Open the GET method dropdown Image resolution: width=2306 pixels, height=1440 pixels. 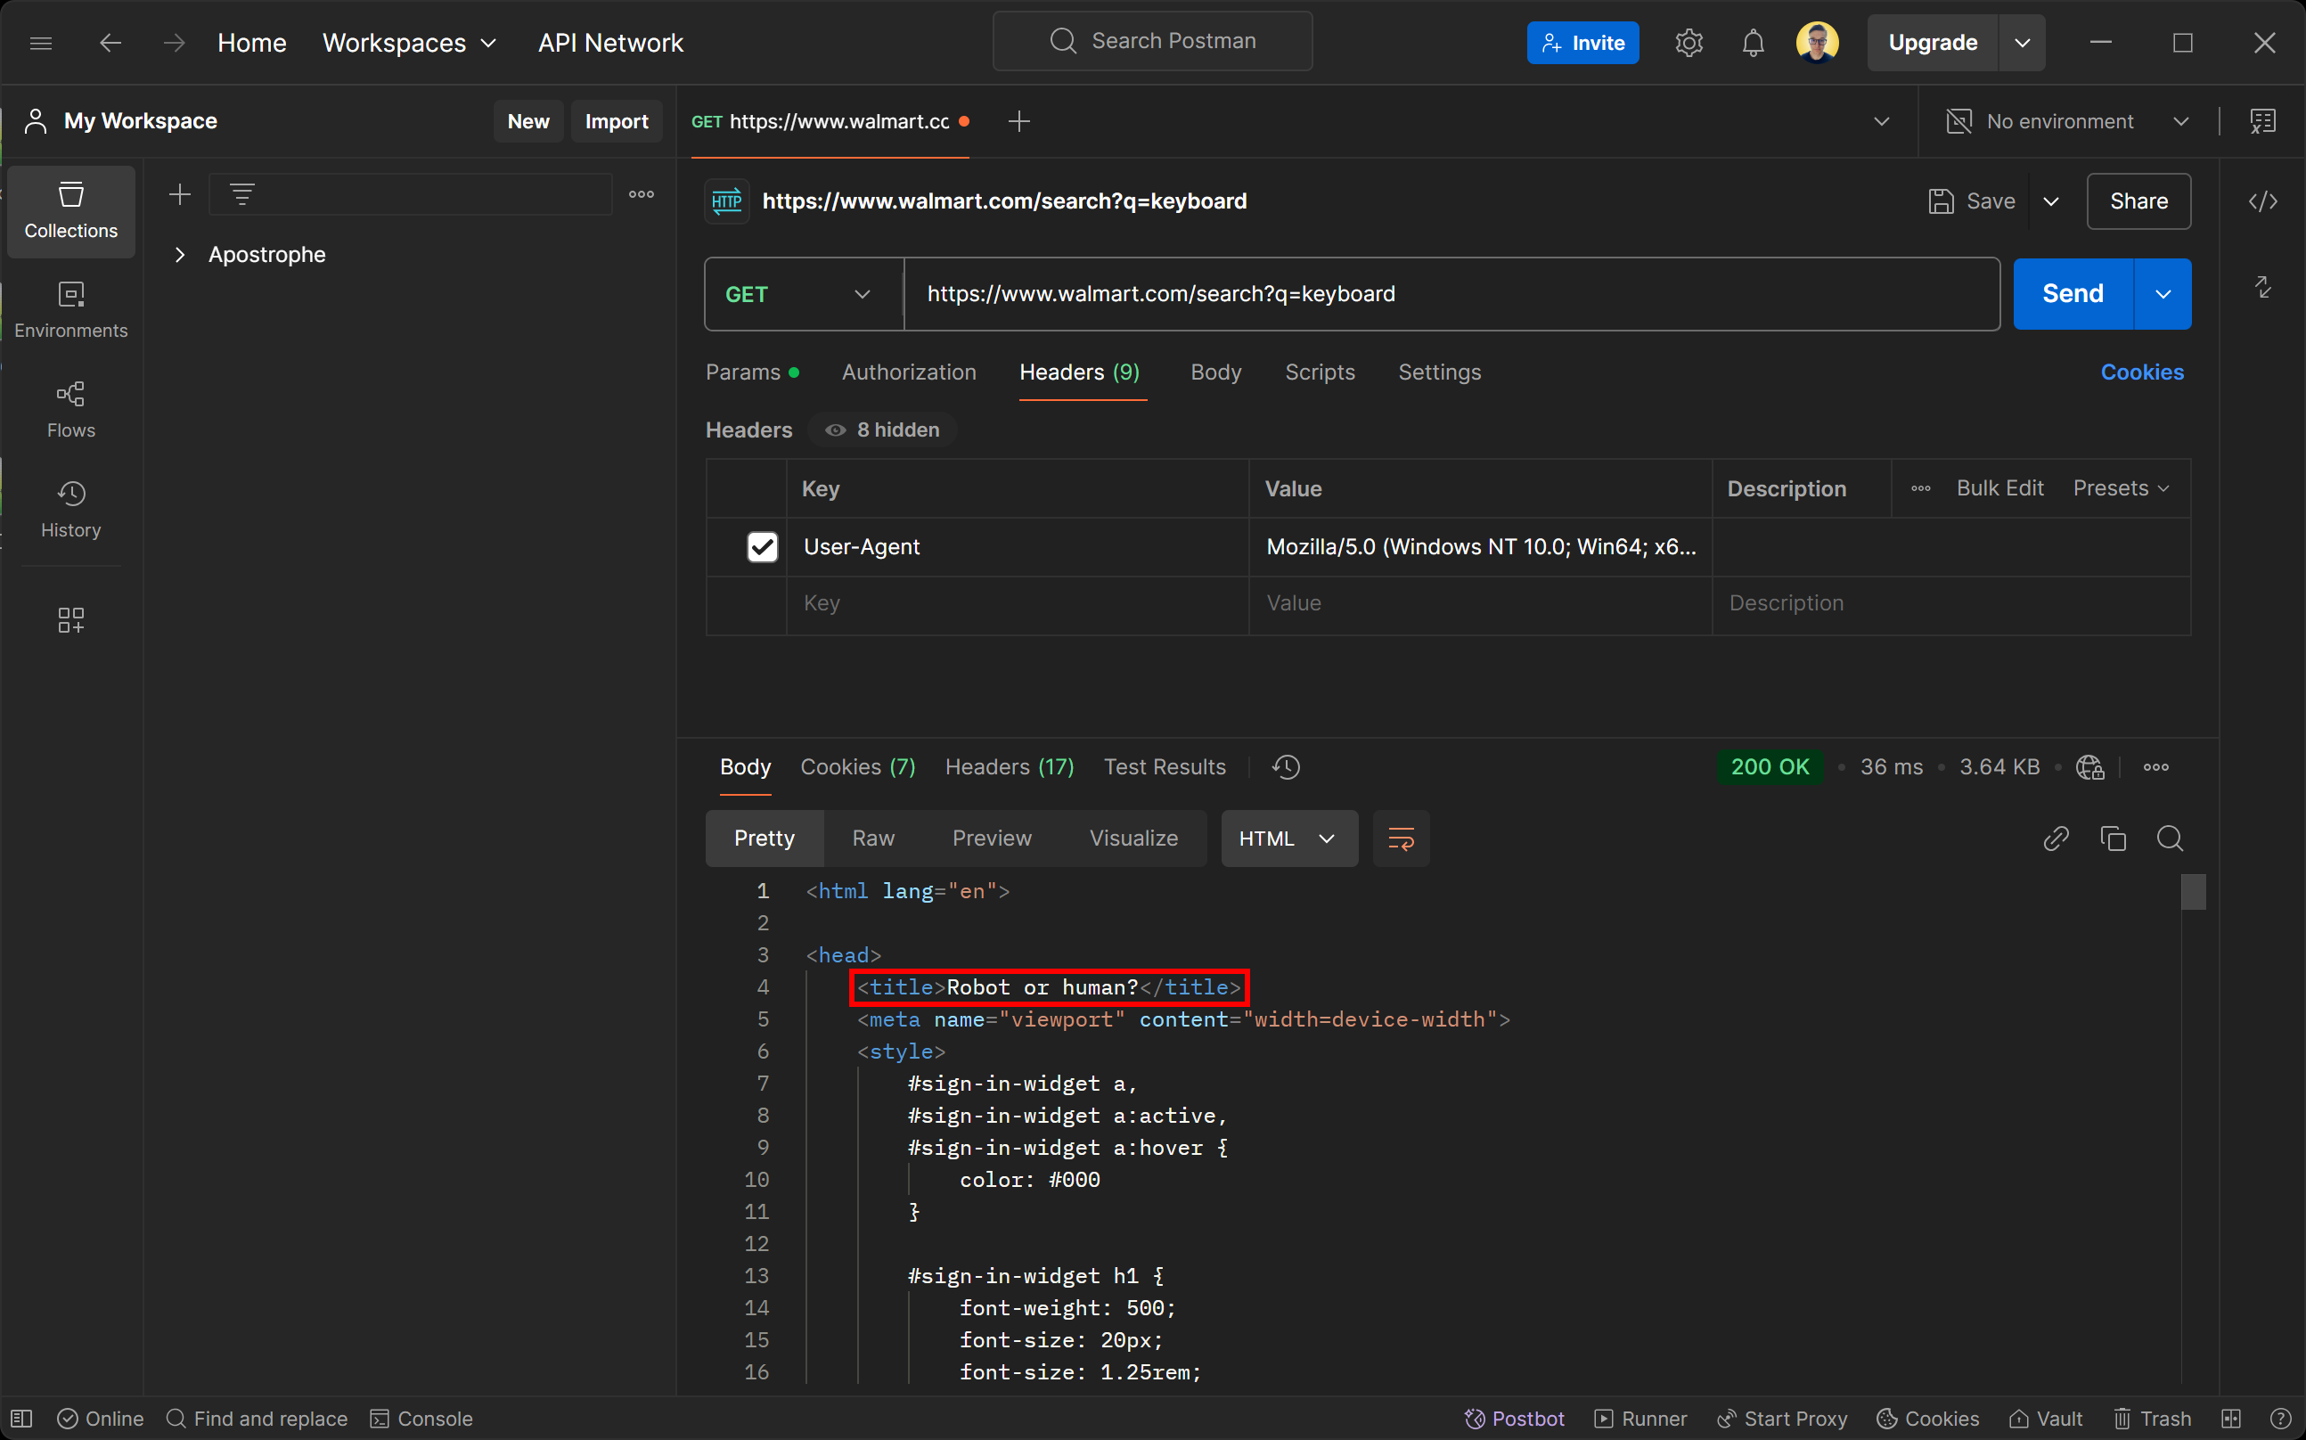coord(802,294)
